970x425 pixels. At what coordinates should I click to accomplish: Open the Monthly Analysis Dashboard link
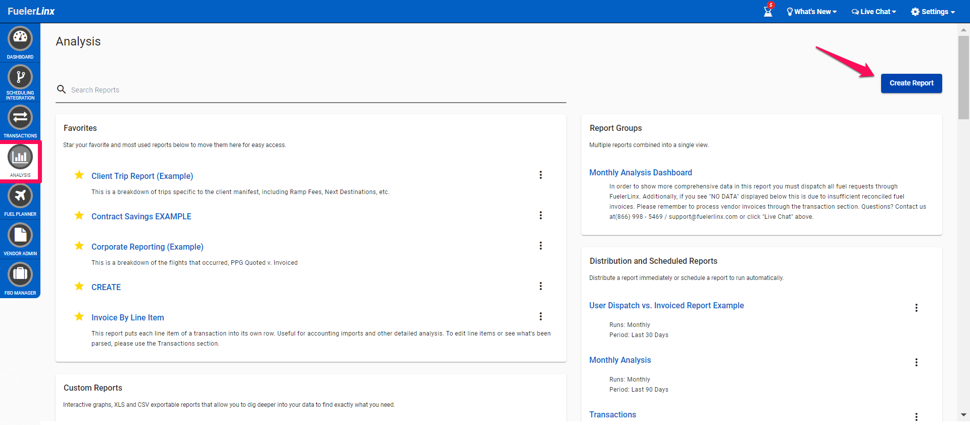pyautogui.click(x=641, y=173)
